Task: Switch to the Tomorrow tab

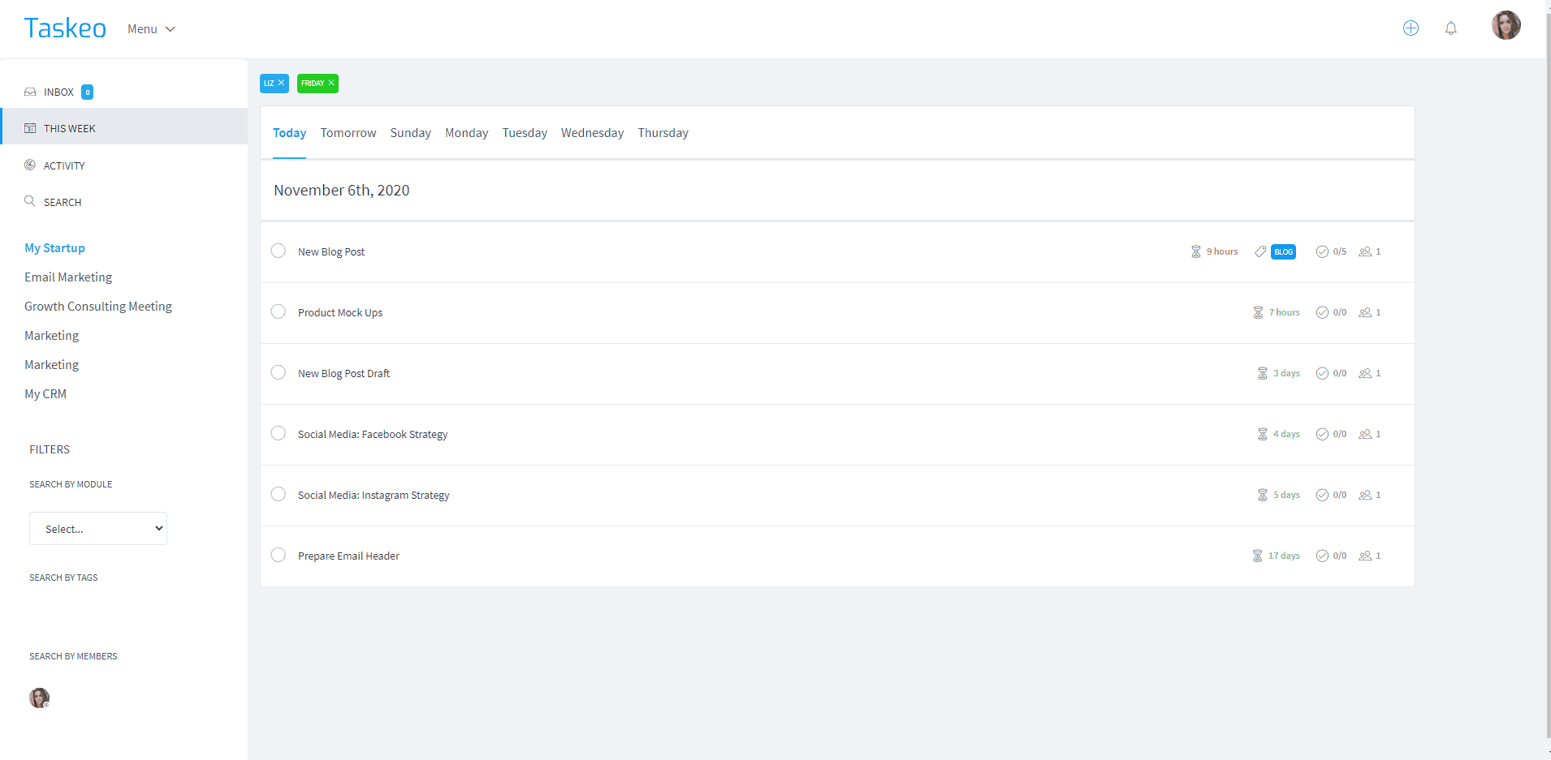Action: point(348,133)
